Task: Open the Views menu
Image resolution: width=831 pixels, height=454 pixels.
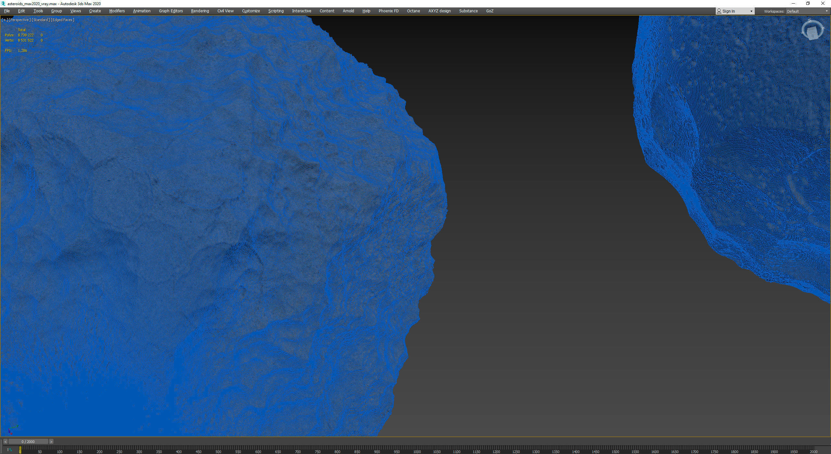Action: [76, 11]
